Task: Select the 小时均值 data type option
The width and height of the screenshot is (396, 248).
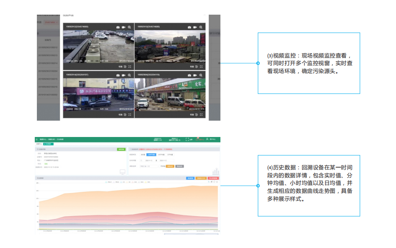Action: [x=161, y=155]
